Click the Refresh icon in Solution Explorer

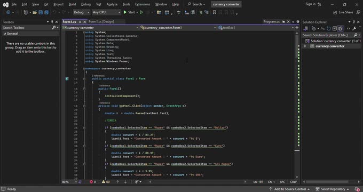328,29
